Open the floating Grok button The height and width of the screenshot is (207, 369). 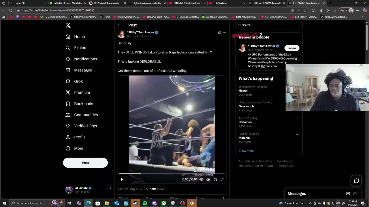click(x=356, y=181)
